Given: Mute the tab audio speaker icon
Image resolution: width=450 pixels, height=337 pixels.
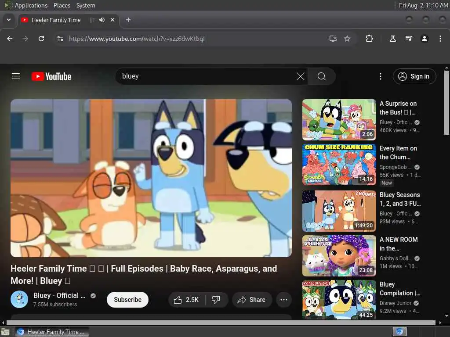Looking at the screenshot, I should 102,20.
